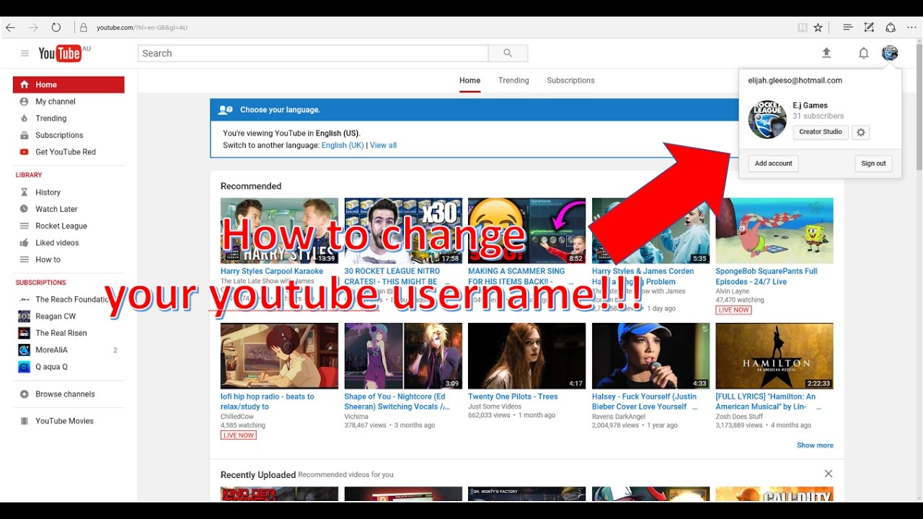Viewport: 923px width, 519px height.
Task: Click the E.j Games channel avatar
Action: pos(767,119)
